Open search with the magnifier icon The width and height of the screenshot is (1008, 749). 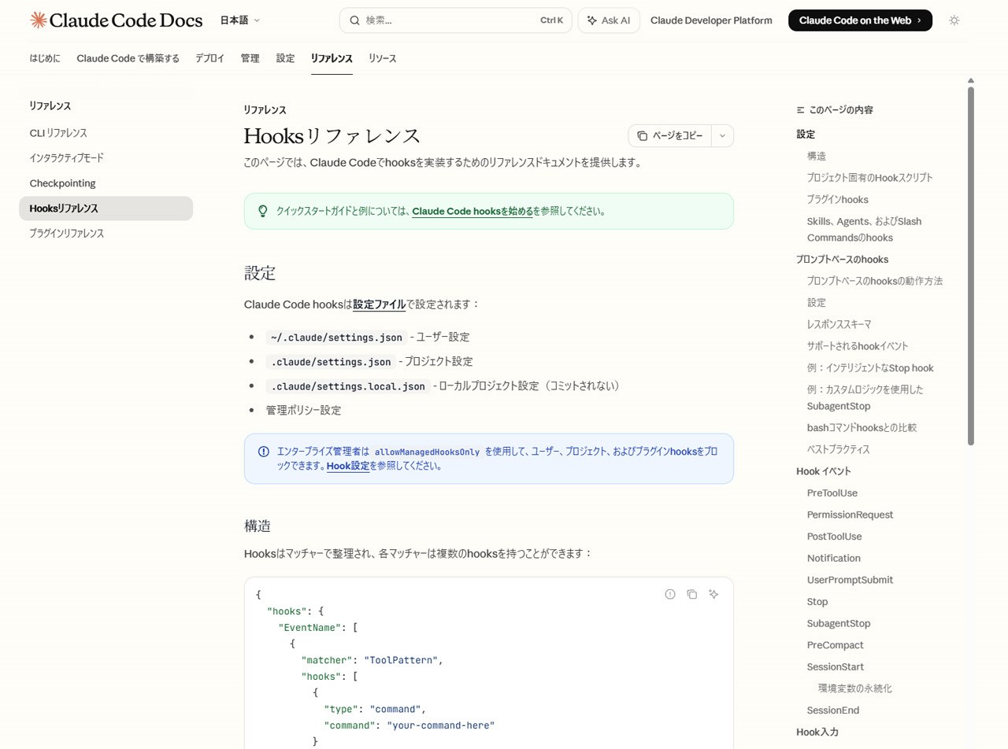[354, 20]
